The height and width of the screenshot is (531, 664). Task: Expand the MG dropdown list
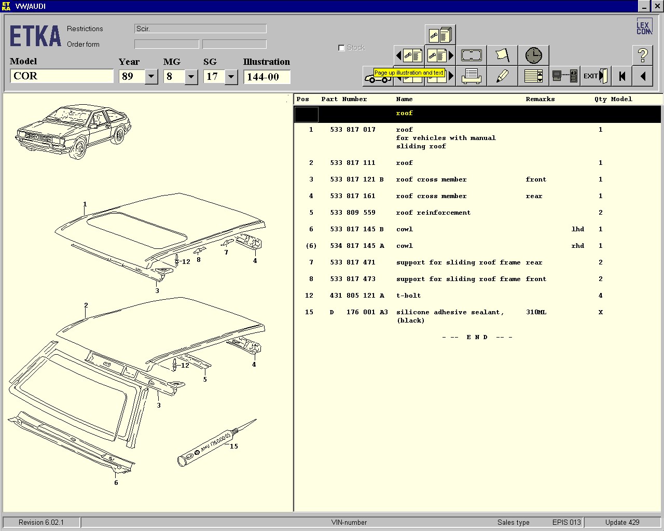coord(191,77)
